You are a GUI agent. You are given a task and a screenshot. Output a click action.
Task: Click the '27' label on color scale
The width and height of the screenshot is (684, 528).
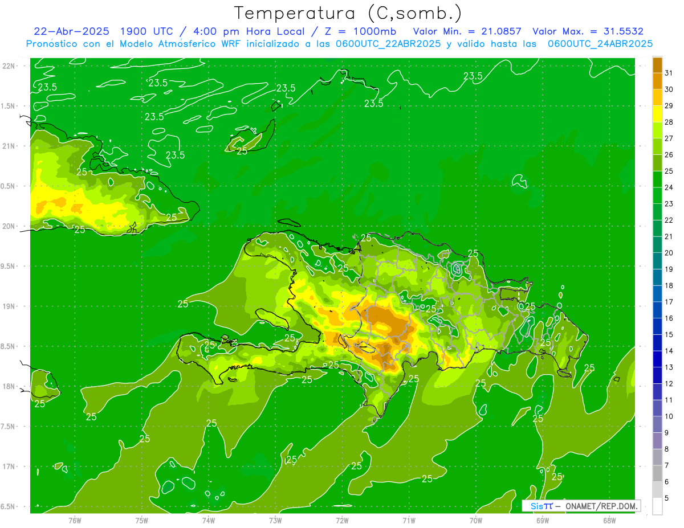(x=669, y=138)
